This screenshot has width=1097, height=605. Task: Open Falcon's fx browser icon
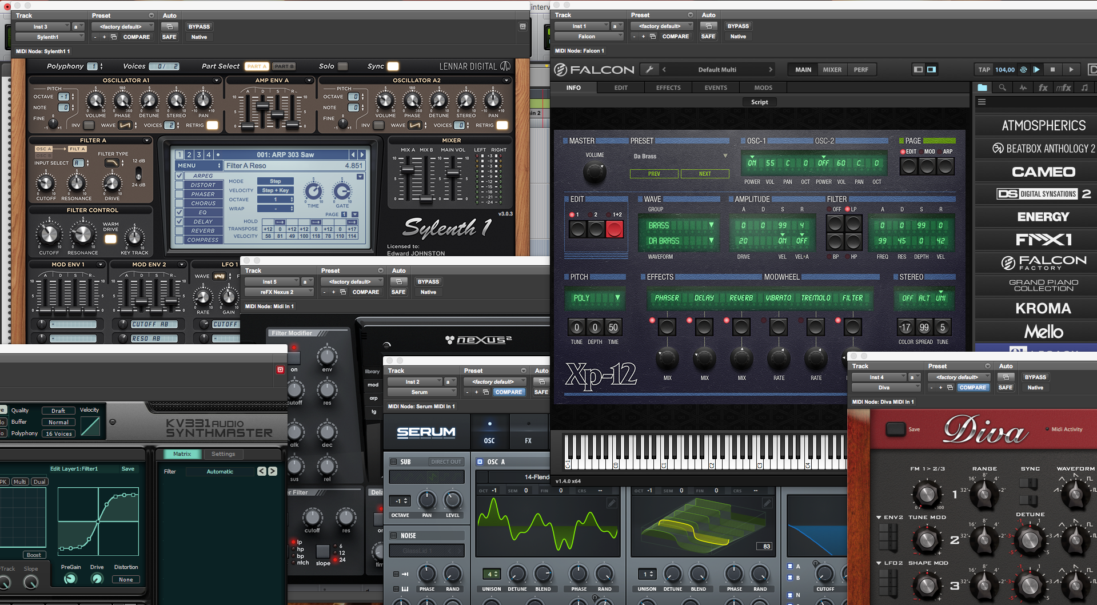tap(1043, 87)
